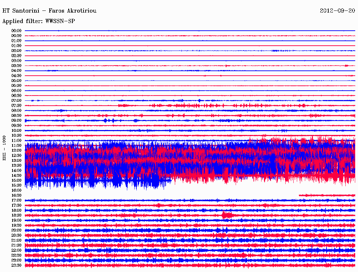Screen dimensions: 358x272
Task: Select the 10:00 time label
Action: point(16,131)
